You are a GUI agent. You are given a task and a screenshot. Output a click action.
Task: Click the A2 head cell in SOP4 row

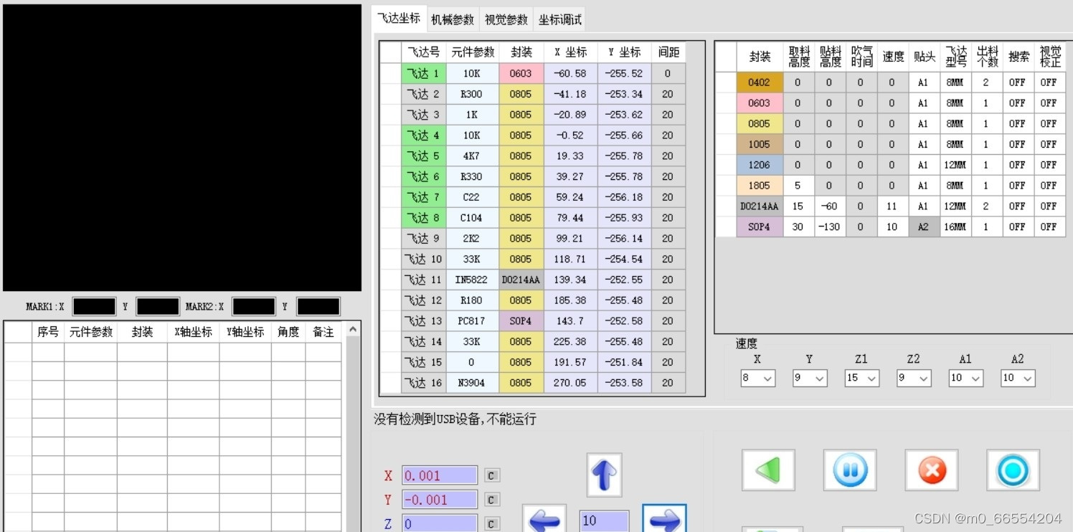(x=924, y=227)
